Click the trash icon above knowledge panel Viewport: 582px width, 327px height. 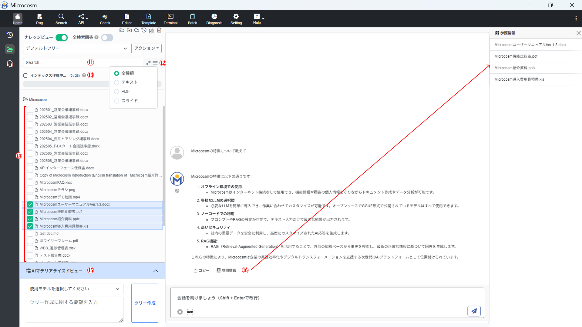(x=159, y=30)
